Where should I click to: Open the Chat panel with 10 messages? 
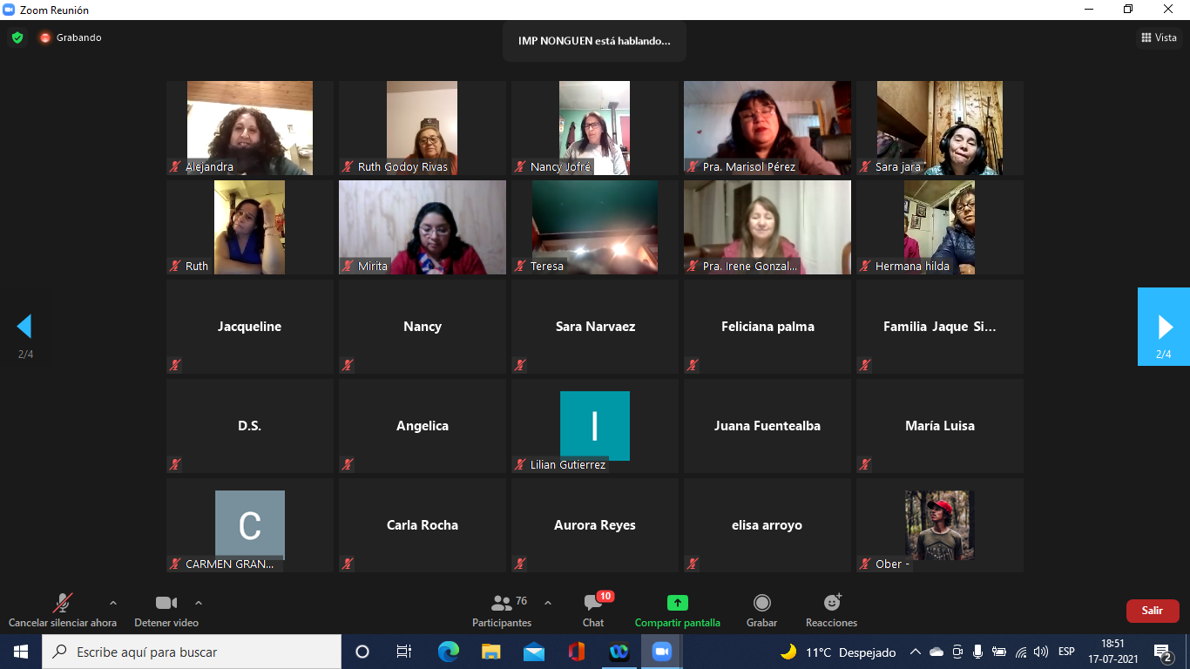(594, 611)
